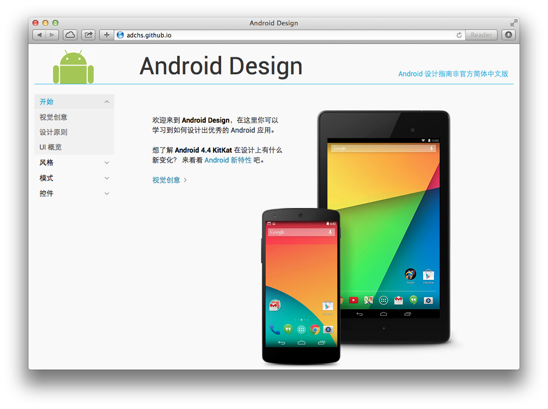
Task: Click the Hangouts icon on the phone image
Action: (x=288, y=329)
